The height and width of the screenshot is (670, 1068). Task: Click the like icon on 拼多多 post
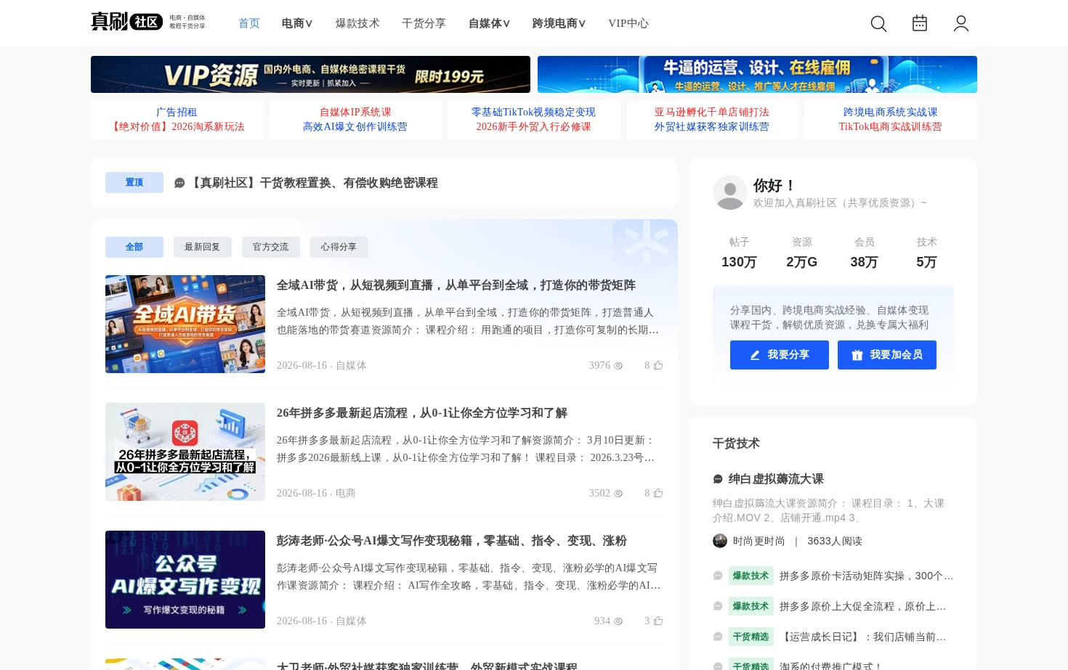658,494
